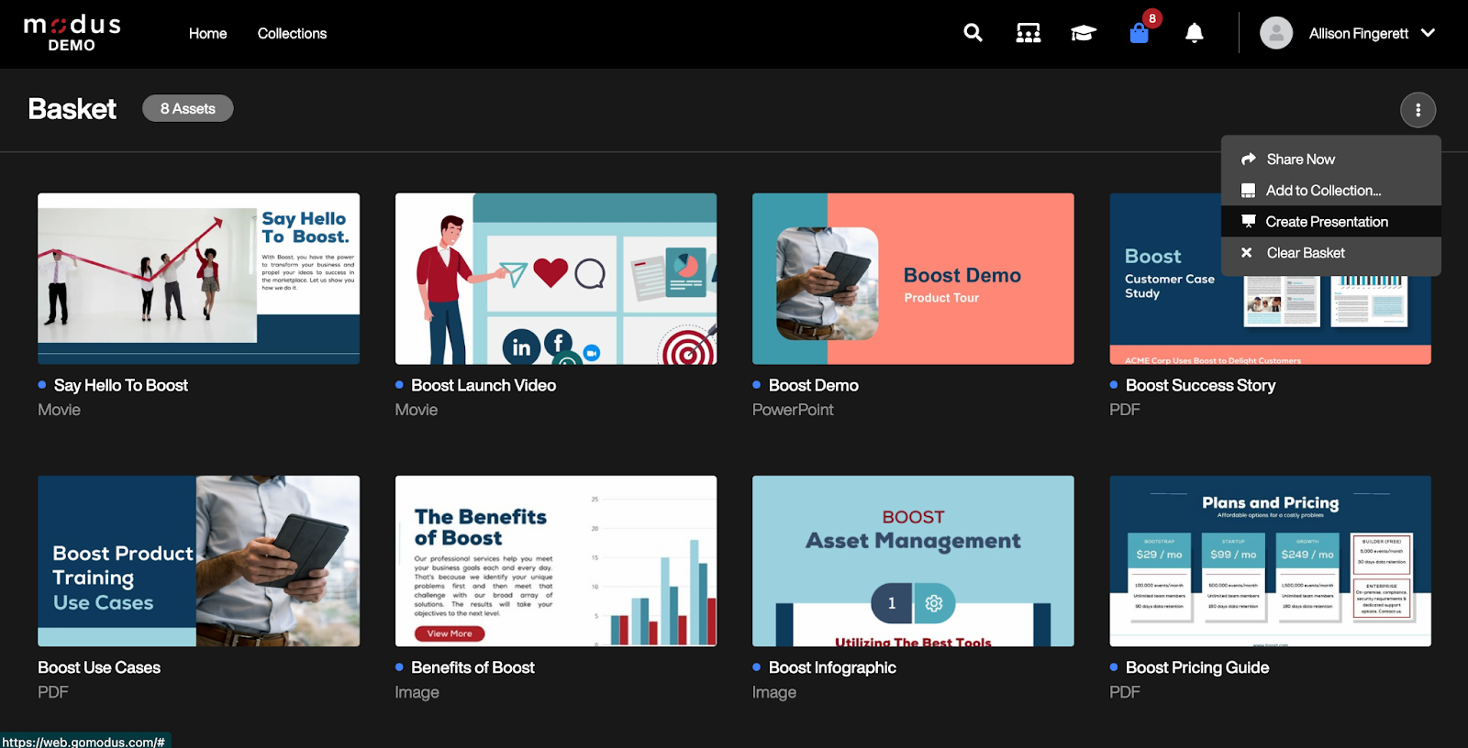Screen dimensions: 1468x748
Task: Toggle the three-dot basket options button
Action: point(1418,110)
